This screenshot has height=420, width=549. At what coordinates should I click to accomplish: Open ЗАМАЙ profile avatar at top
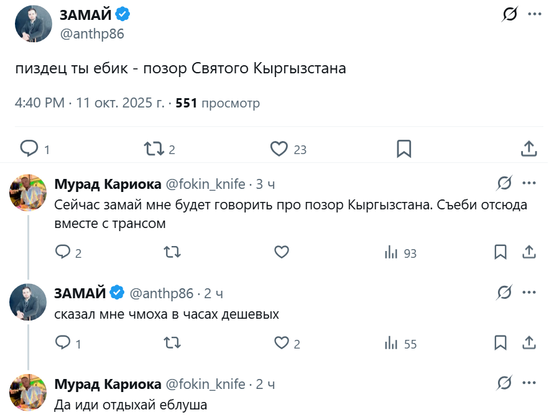pyautogui.click(x=33, y=24)
